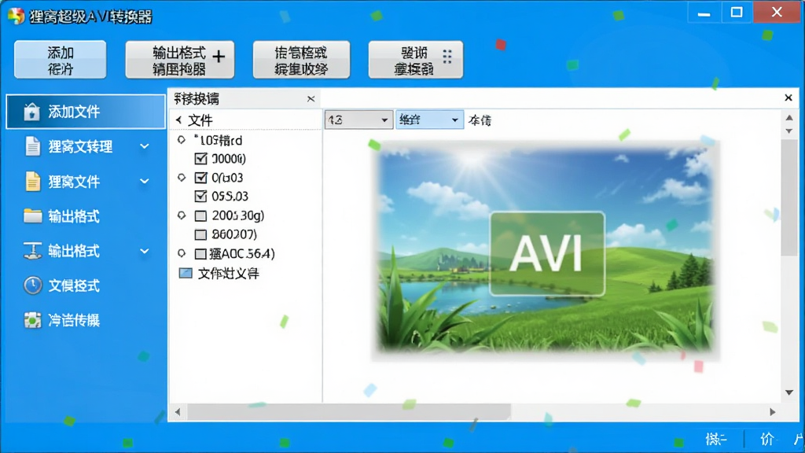Click the 价 status bar label
This screenshot has width=805, height=453.
(x=767, y=439)
